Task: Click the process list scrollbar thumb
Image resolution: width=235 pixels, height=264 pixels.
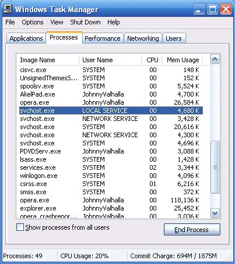Action: coord(215,167)
